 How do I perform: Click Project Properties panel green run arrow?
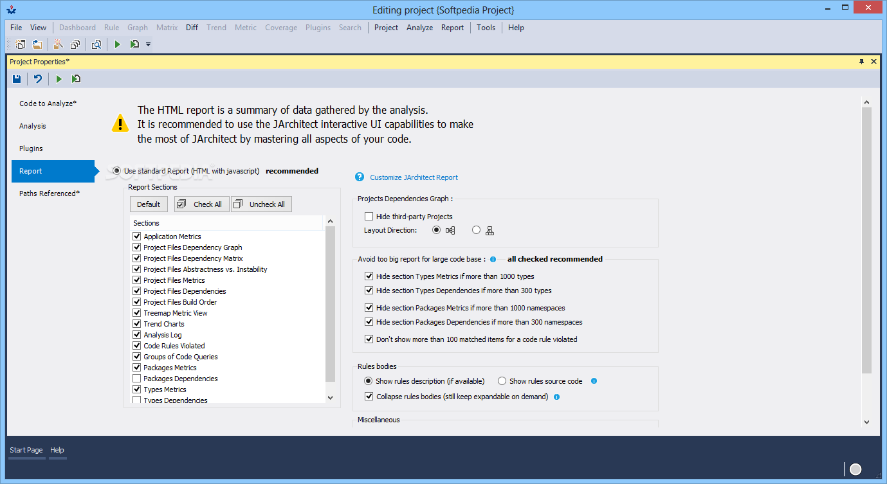pyautogui.click(x=59, y=79)
